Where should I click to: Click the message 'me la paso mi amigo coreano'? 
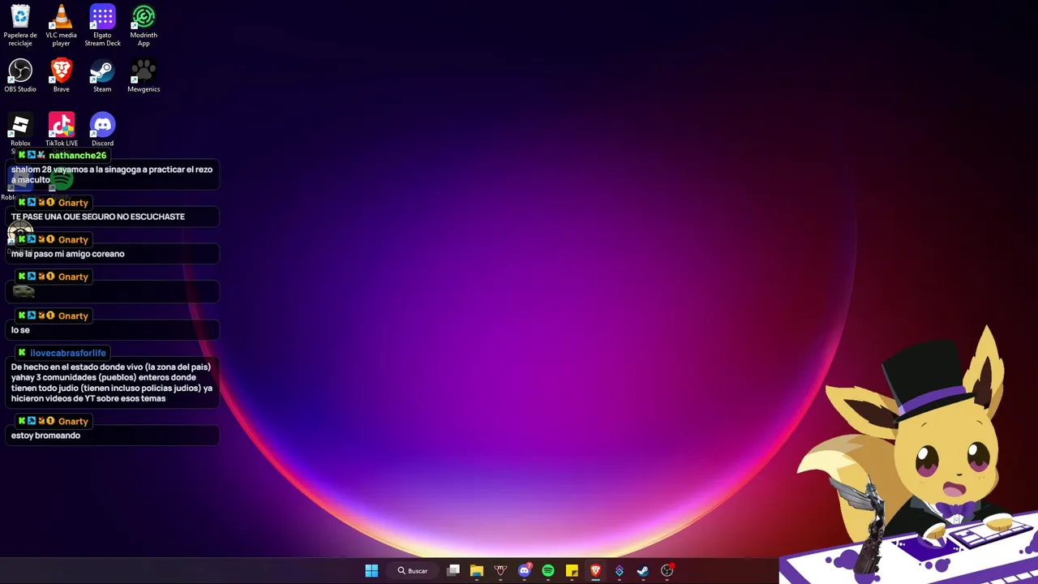(x=68, y=254)
